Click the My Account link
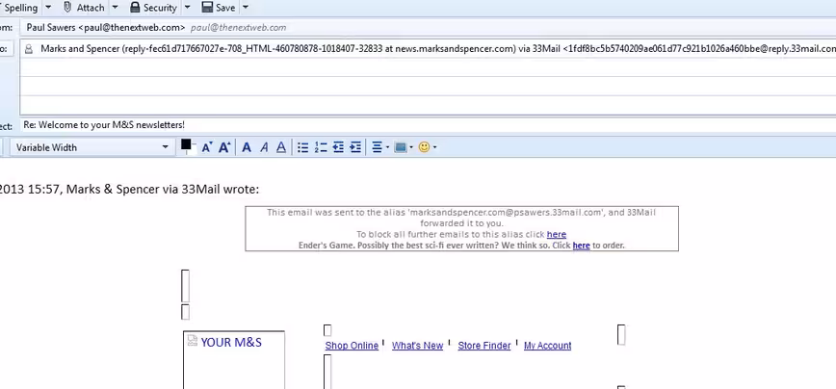Screen dimensions: 836x389 click(548, 346)
